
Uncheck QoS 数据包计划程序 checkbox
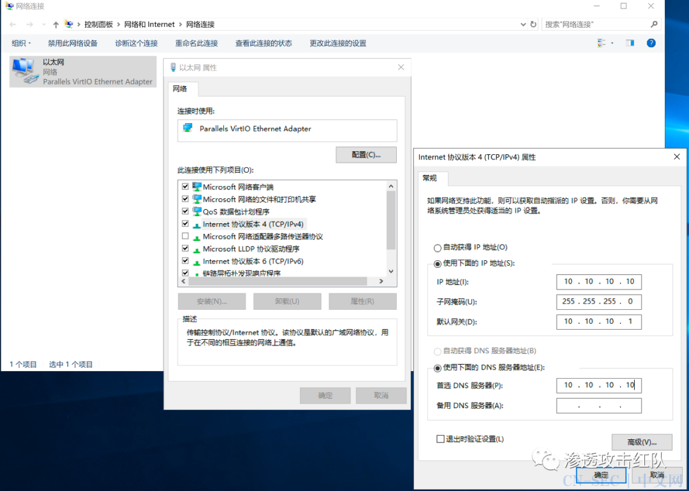pos(185,211)
